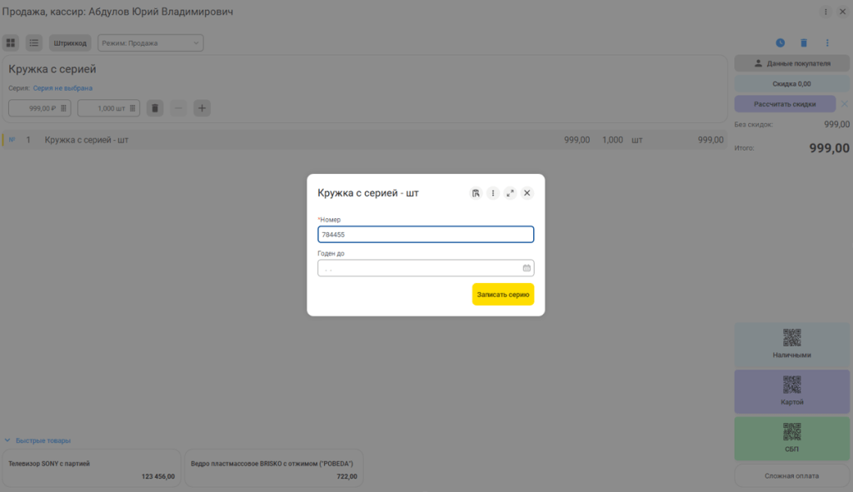Switch to list view icon

click(x=33, y=43)
